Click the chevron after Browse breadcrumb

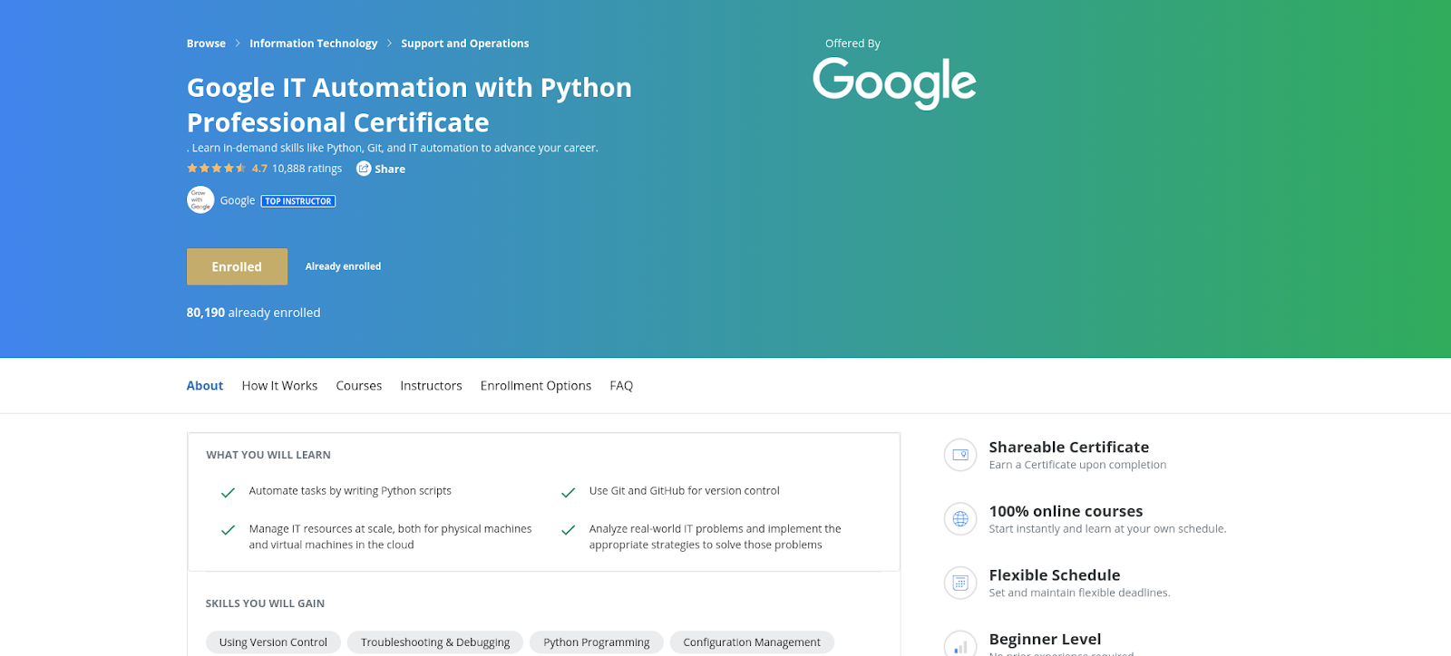[x=238, y=43]
